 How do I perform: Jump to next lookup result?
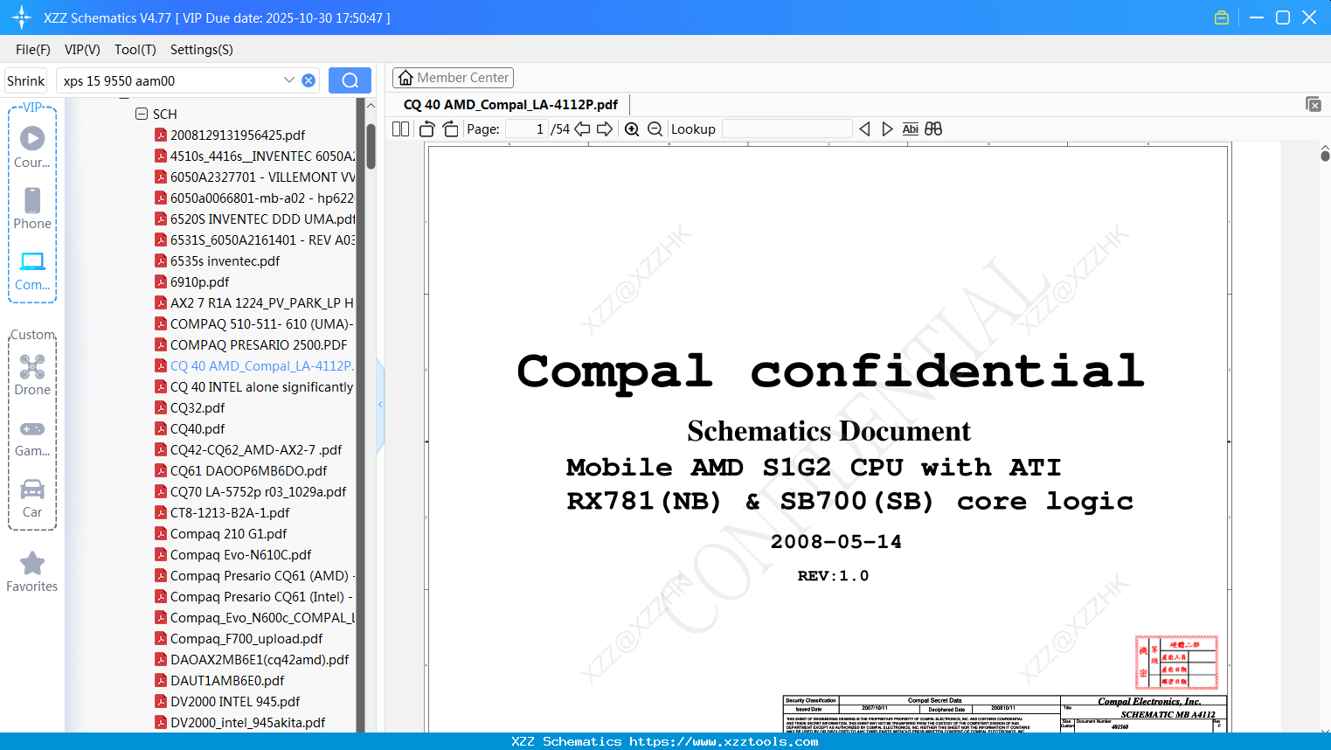(887, 129)
